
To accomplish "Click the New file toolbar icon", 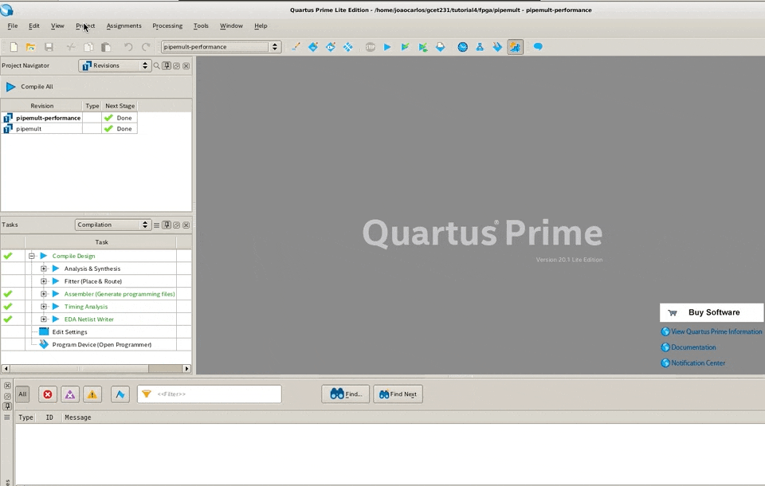I will click(x=14, y=47).
